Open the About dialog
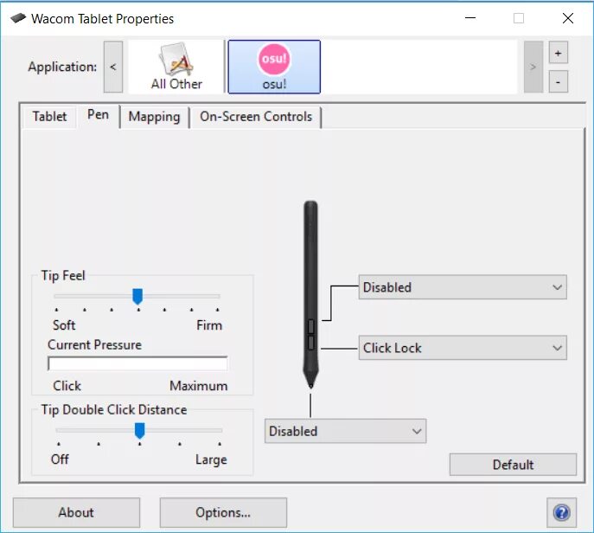This screenshot has height=533, width=594. coord(76,512)
